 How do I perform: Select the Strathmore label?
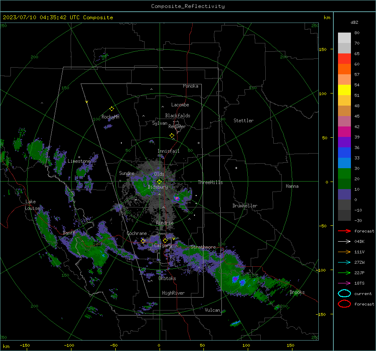(x=203, y=247)
